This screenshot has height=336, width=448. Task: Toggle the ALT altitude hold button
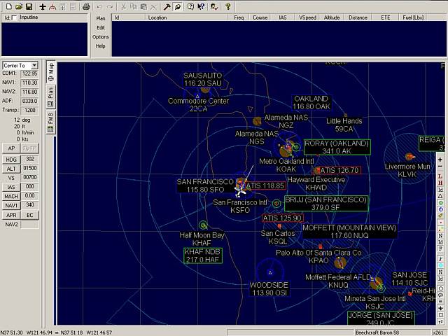(10, 168)
